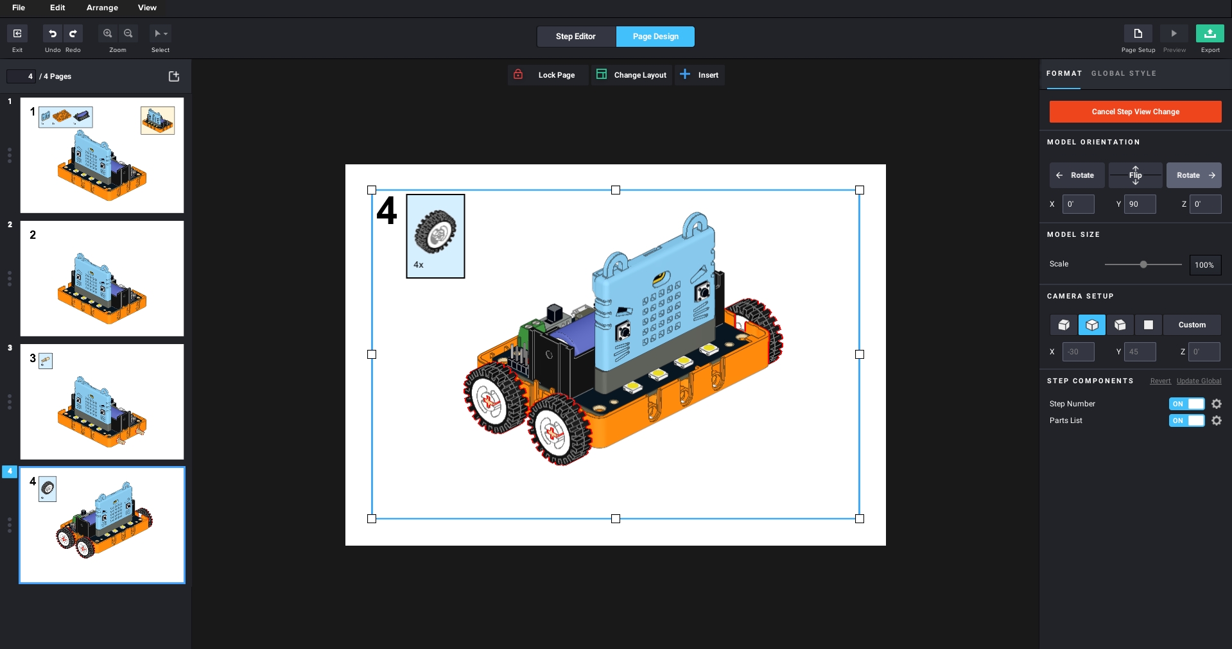Screen dimensions: 1232x649
Task: Adjust the model Scale slider
Action: tap(1143, 264)
